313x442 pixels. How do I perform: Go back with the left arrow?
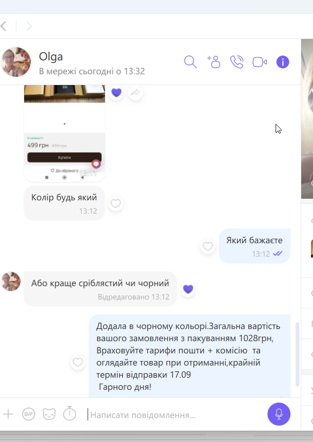(4, 26)
